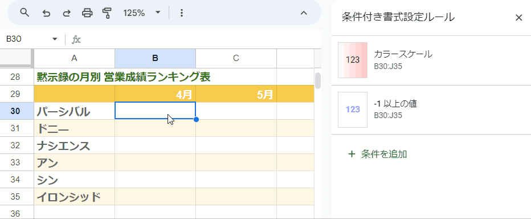531x219 pixels.
Task: Click the purple 123 rule preview thumbnail
Action: click(x=353, y=109)
